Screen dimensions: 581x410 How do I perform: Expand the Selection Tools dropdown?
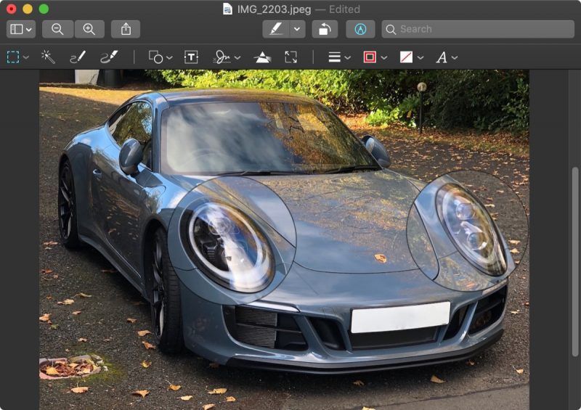(17, 57)
